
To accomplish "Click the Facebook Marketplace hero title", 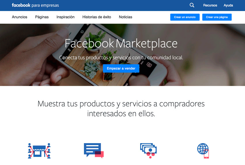I will (121, 43).
